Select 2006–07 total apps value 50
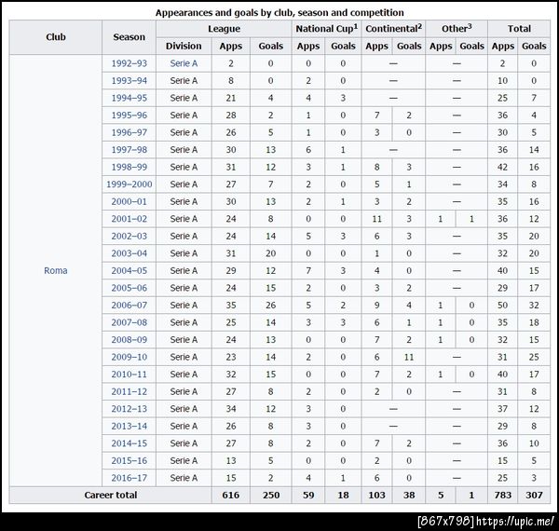The image size is (559, 531). pyautogui.click(x=503, y=306)
